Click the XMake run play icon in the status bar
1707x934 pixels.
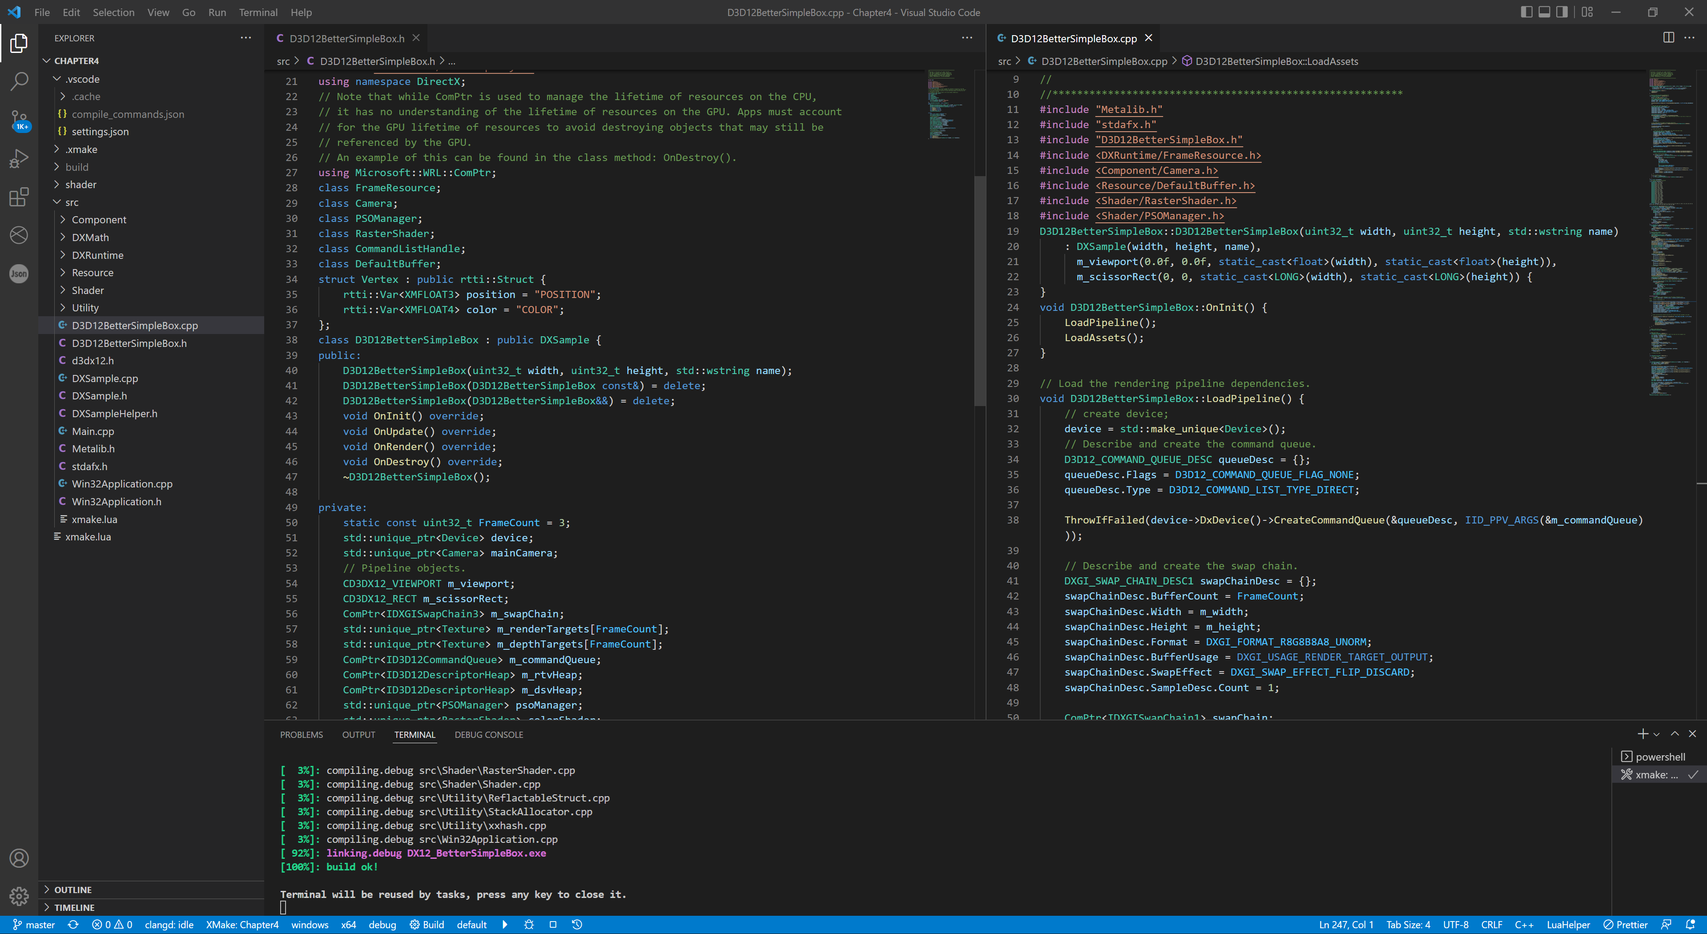(x=505, y=925)
